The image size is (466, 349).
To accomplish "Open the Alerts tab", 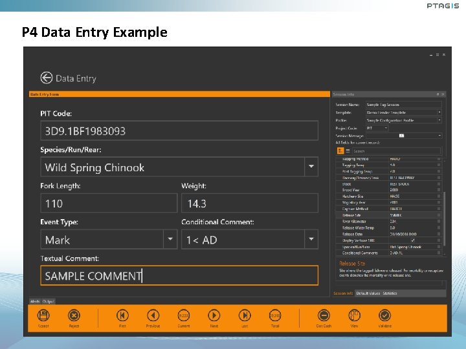I will pyautogui.click(x=35, y=301).
